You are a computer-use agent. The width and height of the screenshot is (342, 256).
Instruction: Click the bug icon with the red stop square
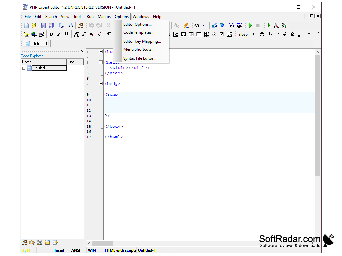click(276, 26)
